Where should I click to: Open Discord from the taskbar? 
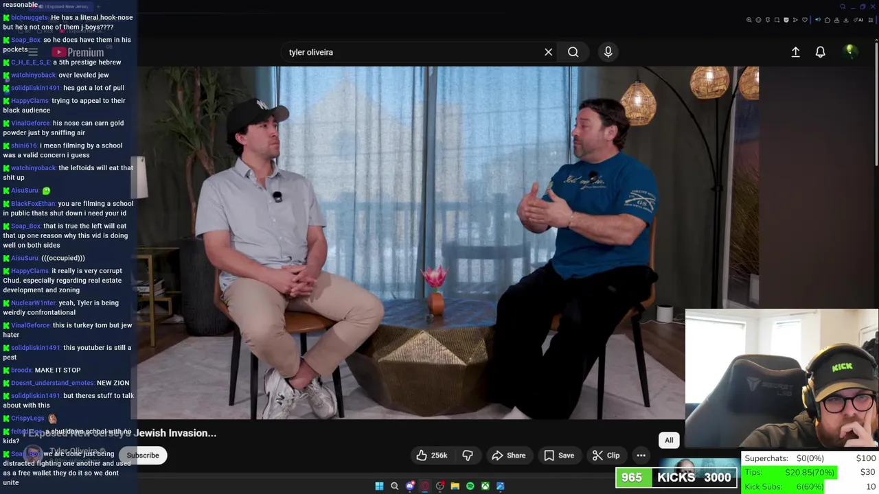tap(410, 486)
